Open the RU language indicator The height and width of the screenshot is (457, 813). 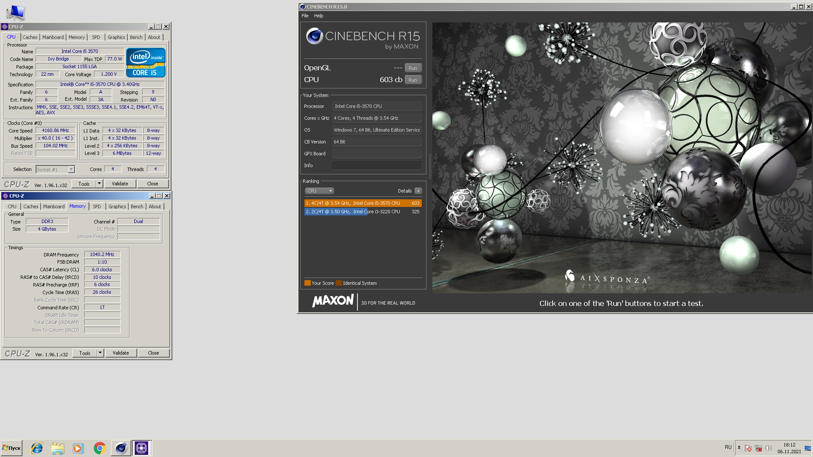tap(728, 447)
